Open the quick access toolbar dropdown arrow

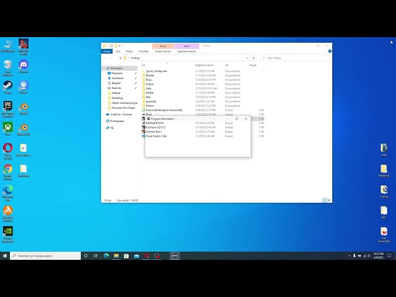tap(119, 46)
